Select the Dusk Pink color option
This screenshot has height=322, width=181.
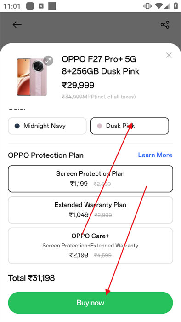130,126
